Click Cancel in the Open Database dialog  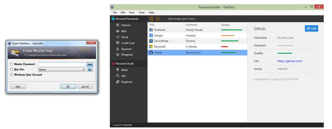pos(85,86)
